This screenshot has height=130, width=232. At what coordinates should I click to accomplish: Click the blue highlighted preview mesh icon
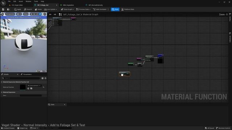pos(40,14)
